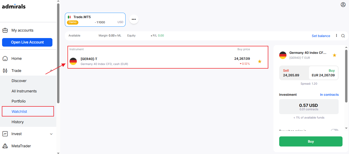Click the admirals logo
The image size is (349, 154).
[x=14, y=6]
